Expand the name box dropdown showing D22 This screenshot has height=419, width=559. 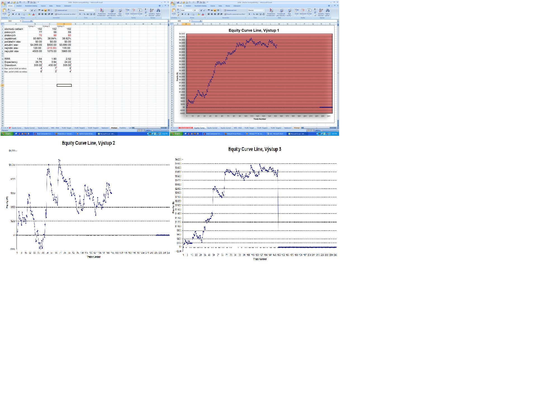click(x=20, y=21)
